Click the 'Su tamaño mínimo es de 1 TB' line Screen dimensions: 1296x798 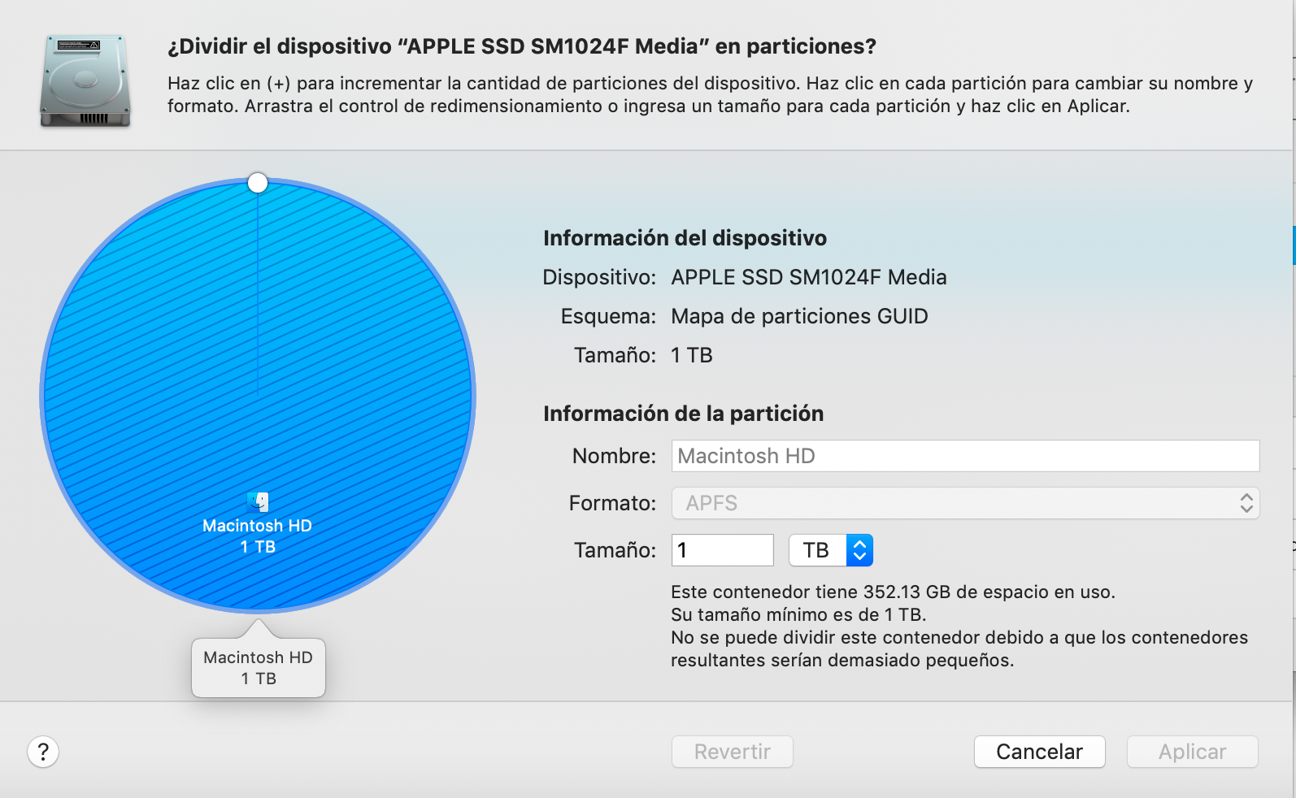click(x=798, y=614)
